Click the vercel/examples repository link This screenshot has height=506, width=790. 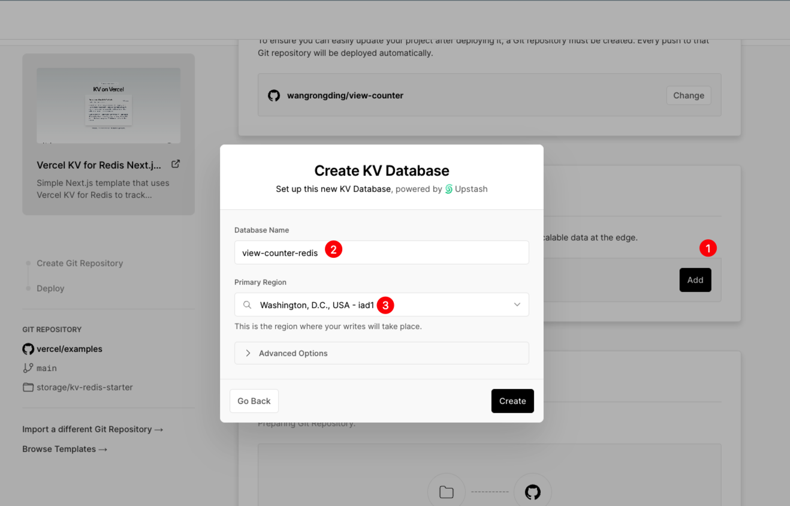tap(70, 349)
